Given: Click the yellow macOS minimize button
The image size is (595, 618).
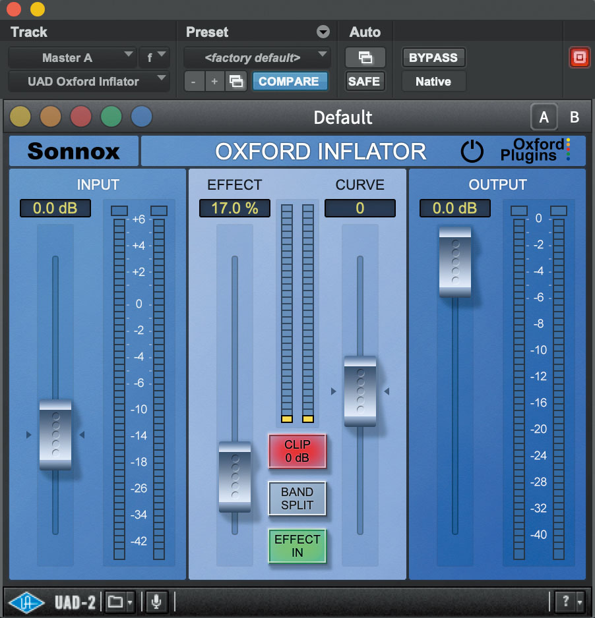Looking at the screenshot, I should [x=38, y=9].
